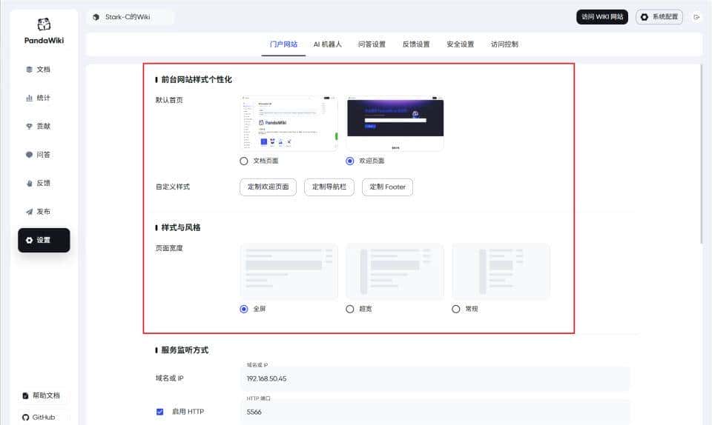Click the 样式与风格 heading
The height and width of the screenshot is (425, 712).
[181, 227]
